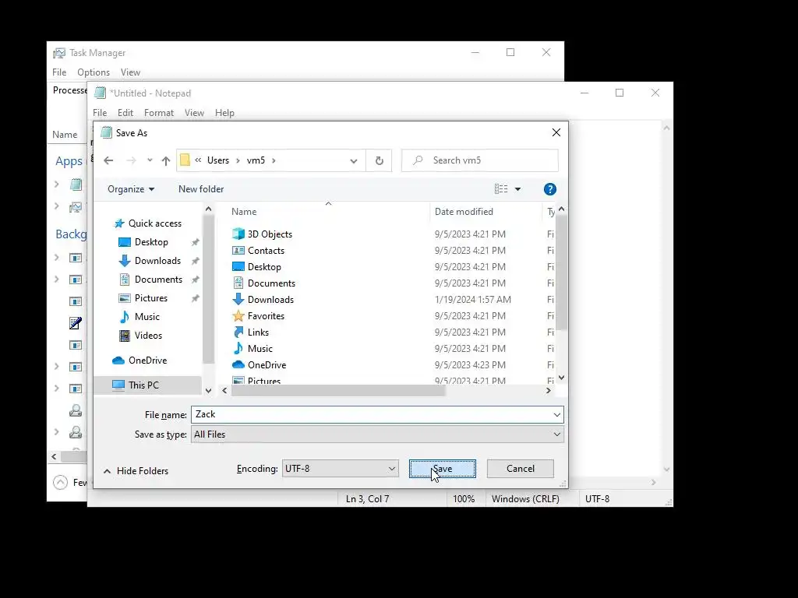Viewport: 798px width, 598px height.
Task: Open Task Manager Options menu
Action: [94, 72]
